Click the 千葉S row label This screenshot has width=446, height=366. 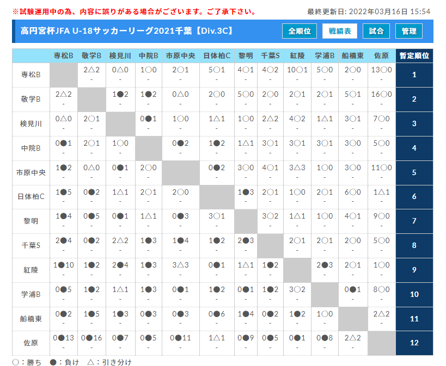point(30,245)
